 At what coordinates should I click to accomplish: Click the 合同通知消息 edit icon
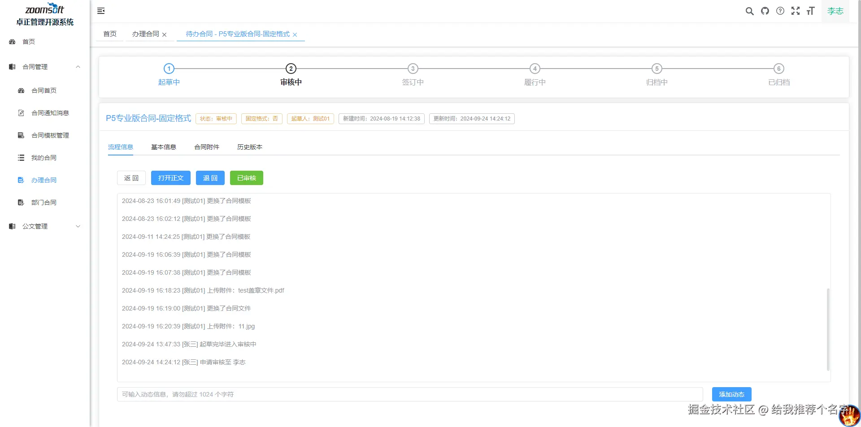click(21, 113)
